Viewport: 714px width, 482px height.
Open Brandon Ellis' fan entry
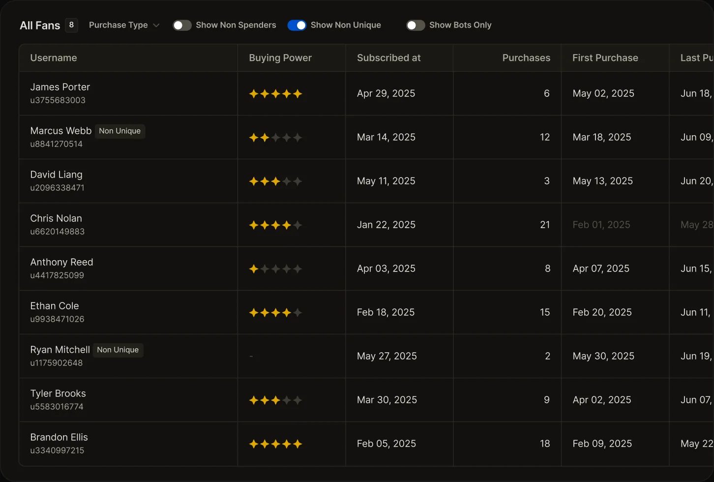(59, 437)
